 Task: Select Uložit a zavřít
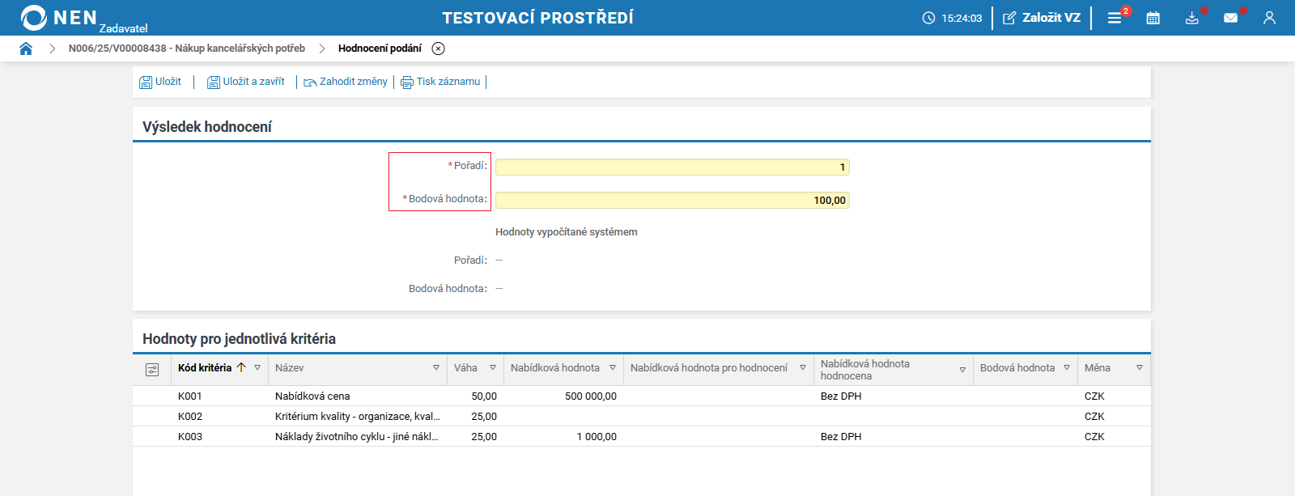(246, 82)
